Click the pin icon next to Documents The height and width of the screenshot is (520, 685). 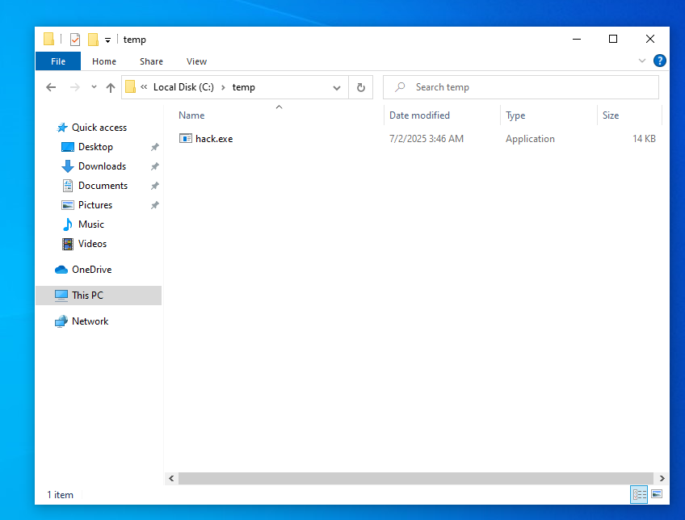(x=154, y=186)
